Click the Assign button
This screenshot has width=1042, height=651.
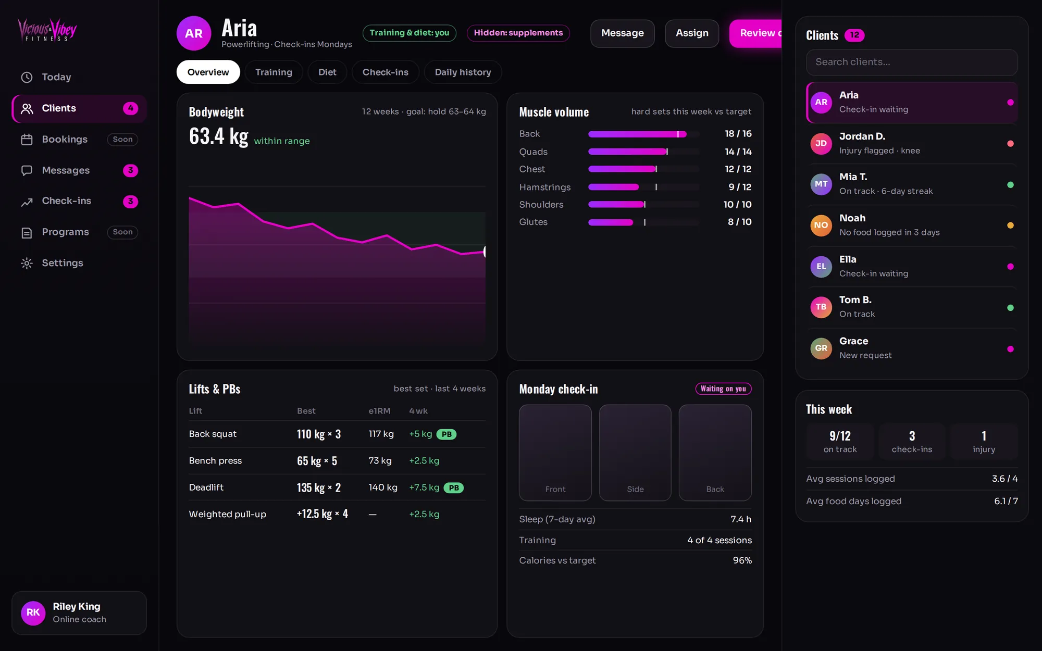692,33
